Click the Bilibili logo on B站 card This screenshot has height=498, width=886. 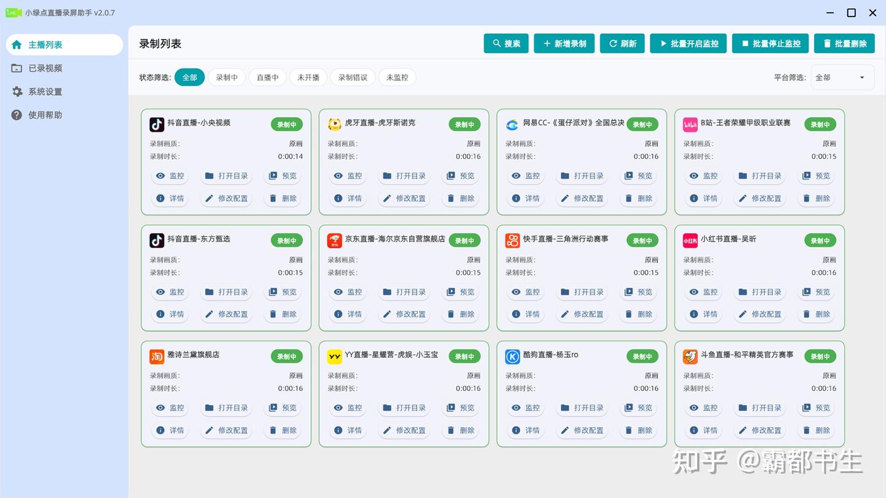point(690,124)
